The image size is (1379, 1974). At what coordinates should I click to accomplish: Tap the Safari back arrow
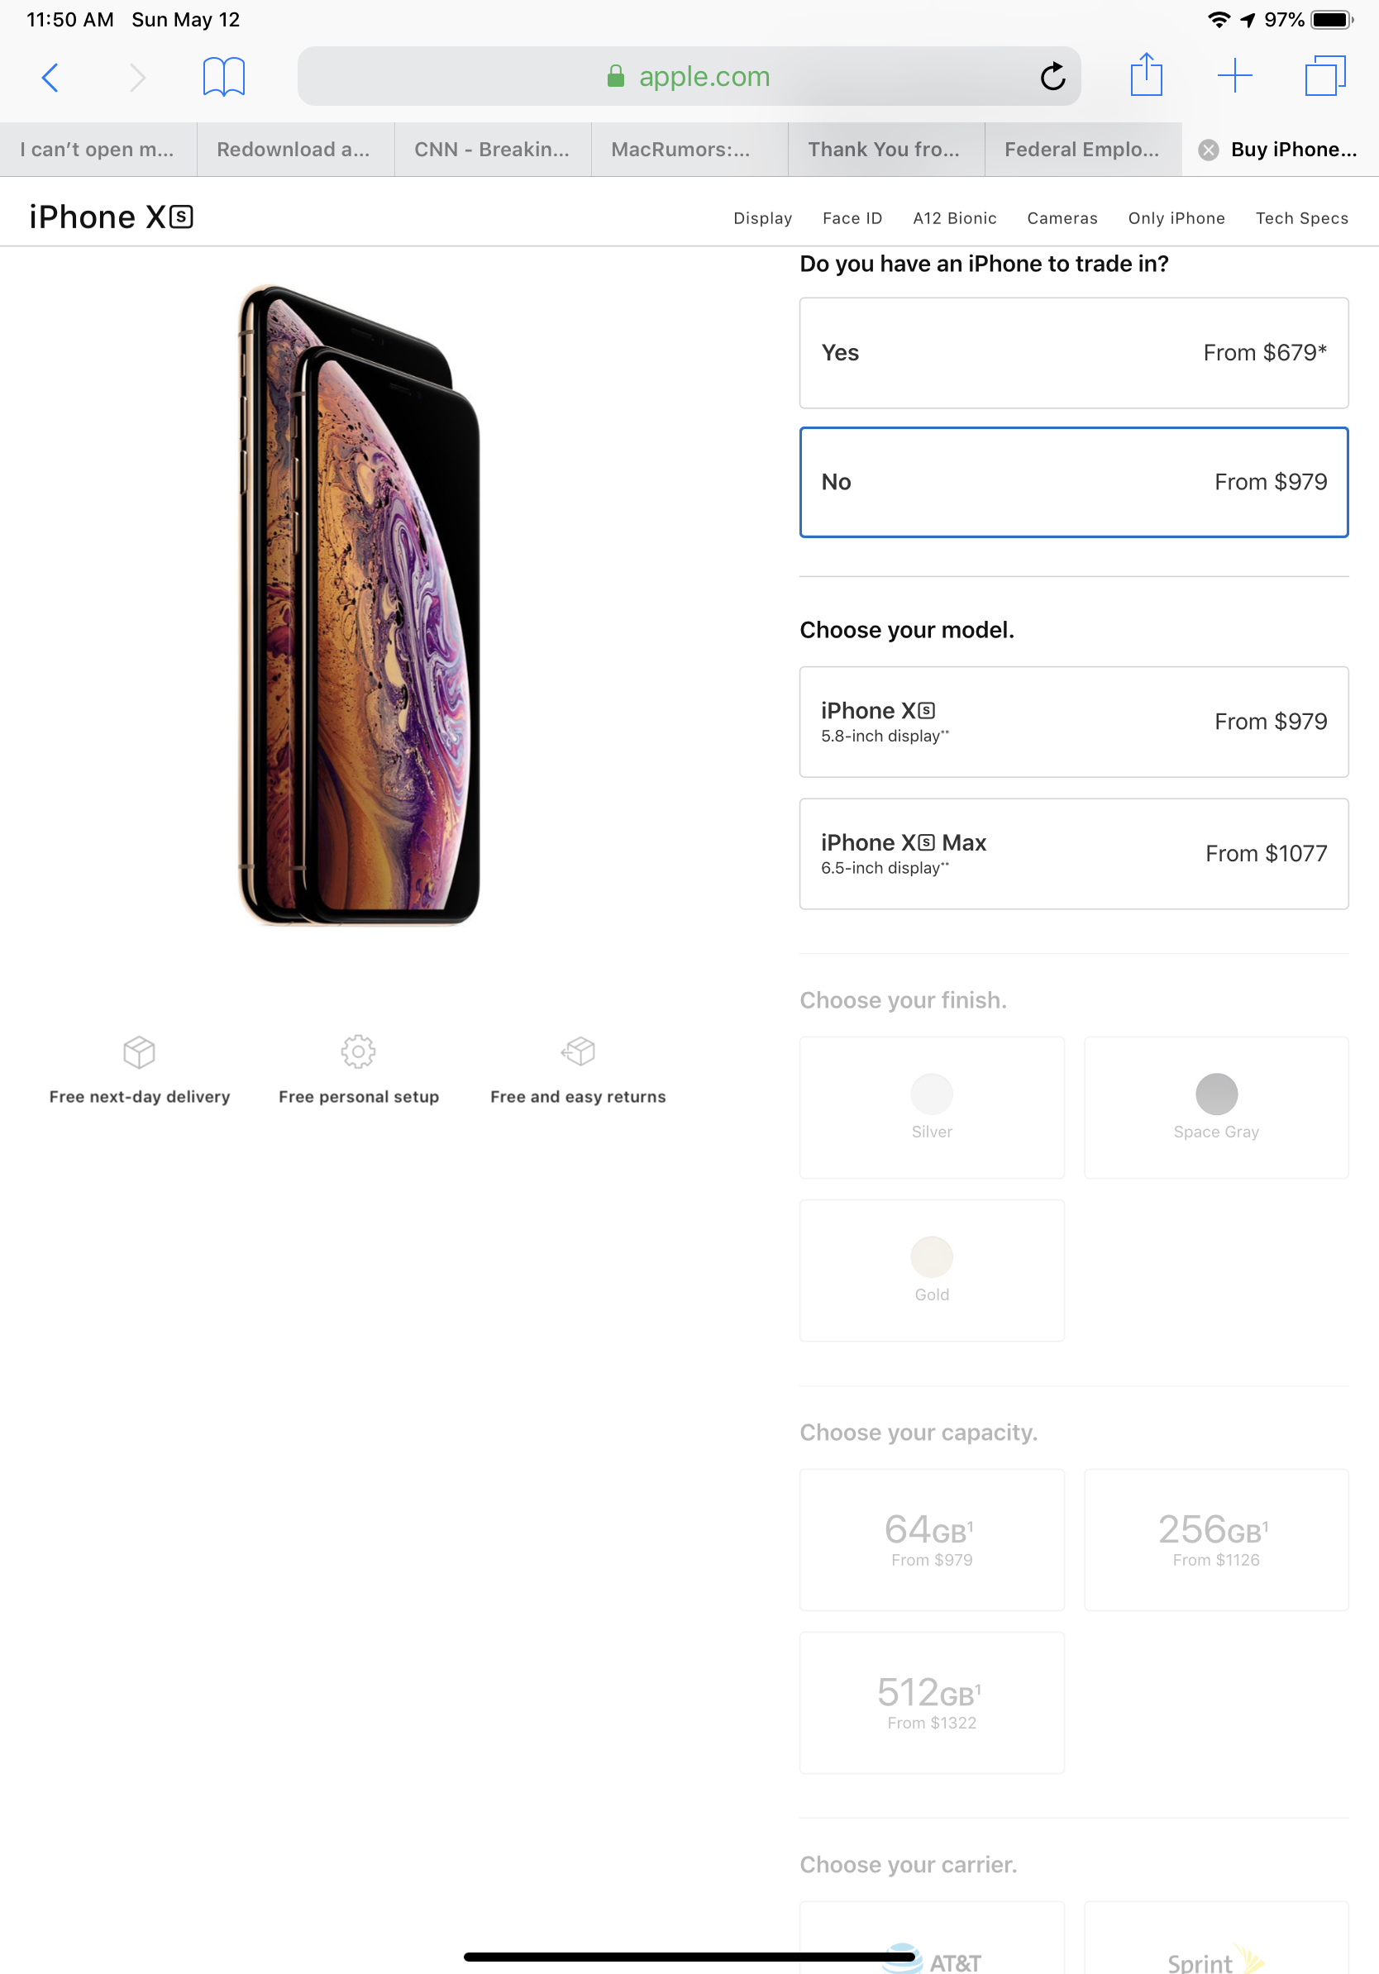(x=50, y=78)
